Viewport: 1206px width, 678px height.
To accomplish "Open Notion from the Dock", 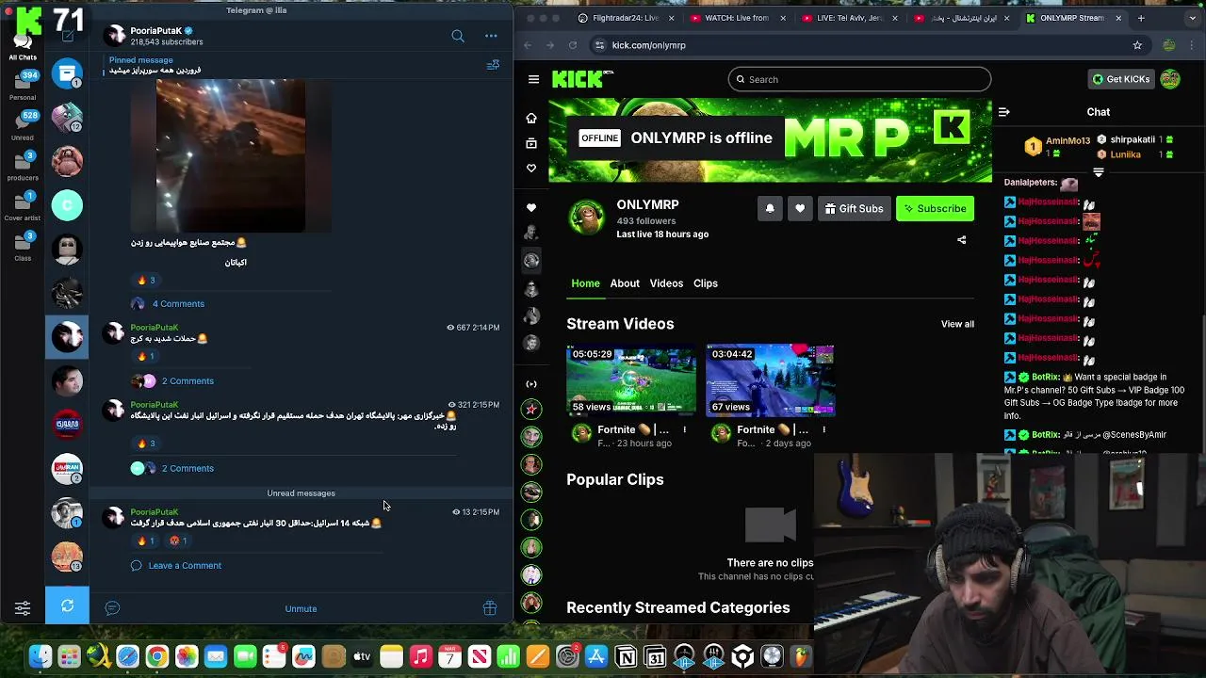I will point(626,657).
